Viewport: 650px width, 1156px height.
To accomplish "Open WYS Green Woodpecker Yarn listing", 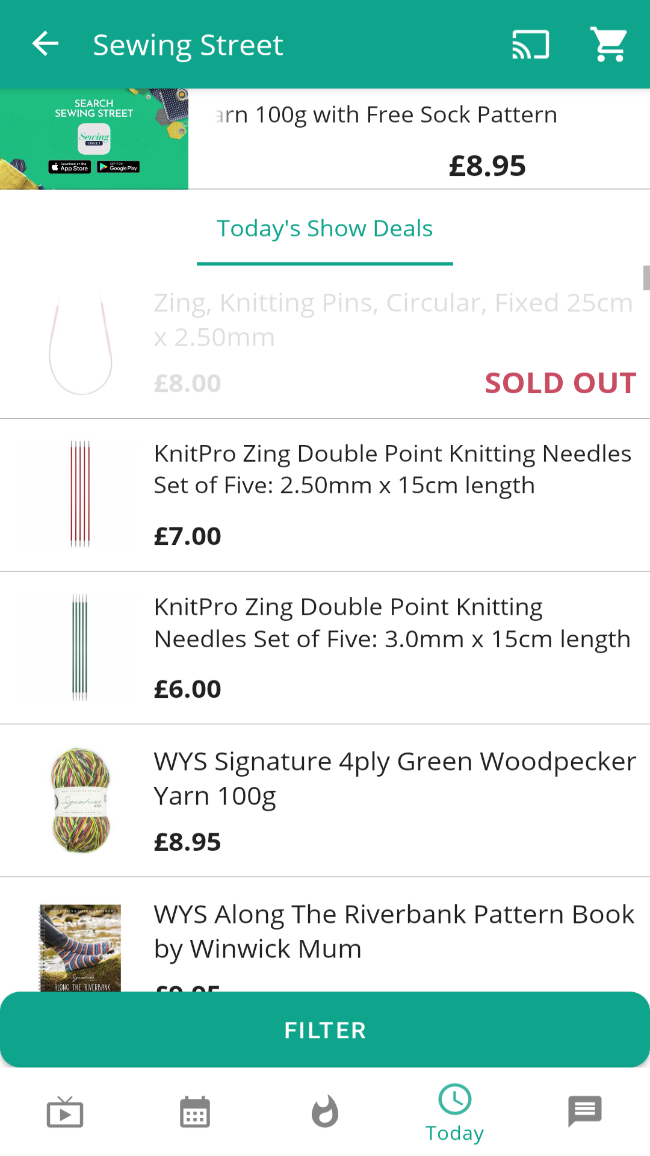I will pyautogui.click(x=394, y=778).
